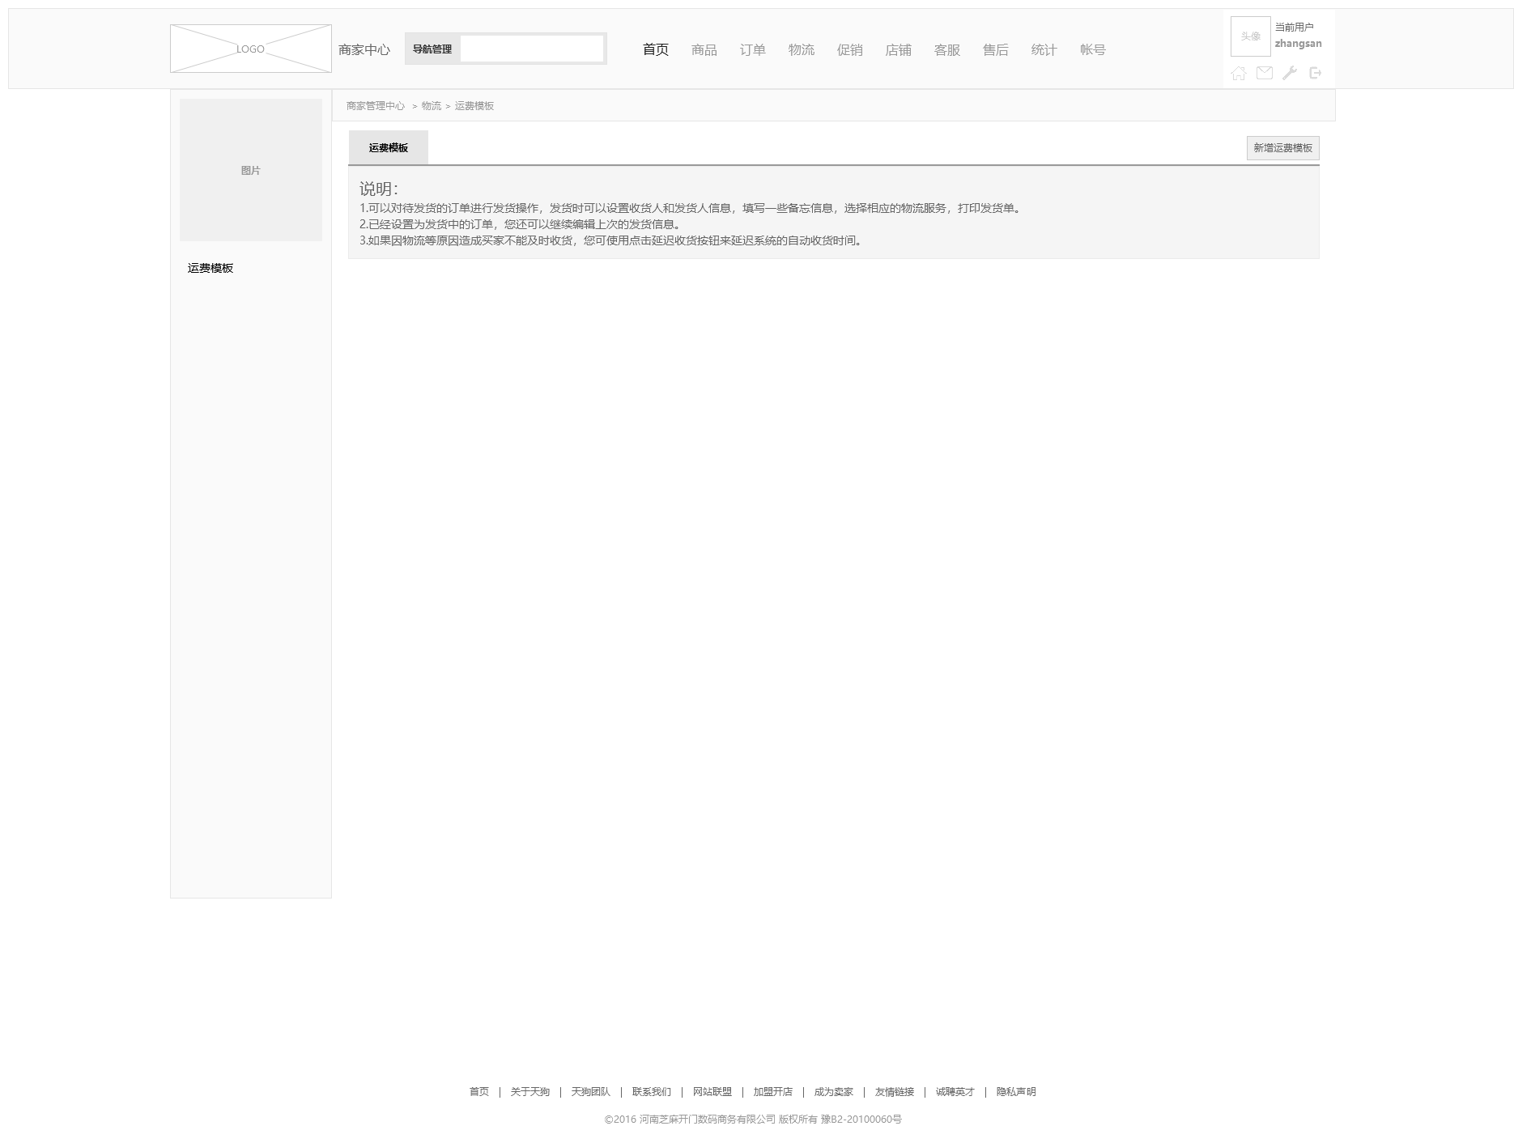The height and width of the screenshot is (1126, 1514).
Task: Open the 订单 navigation menu
Action: click(x=753, y=49)
